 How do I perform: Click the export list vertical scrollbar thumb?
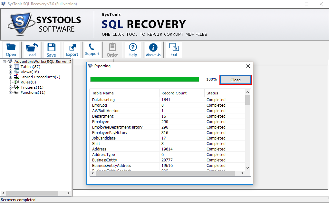coord(247,100)
